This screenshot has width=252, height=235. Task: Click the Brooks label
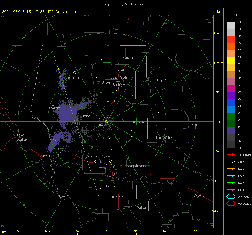tap(199, 196)
